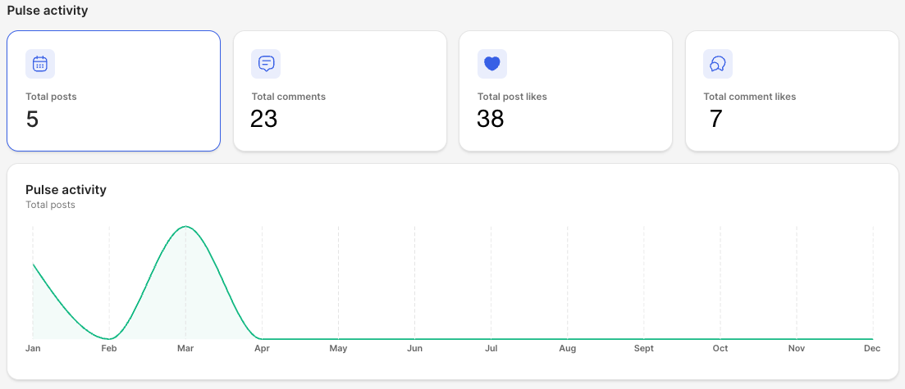Click the Apr label on the chart axis
This screenshot has width=905, height=389.
click(x=262, y=349)
